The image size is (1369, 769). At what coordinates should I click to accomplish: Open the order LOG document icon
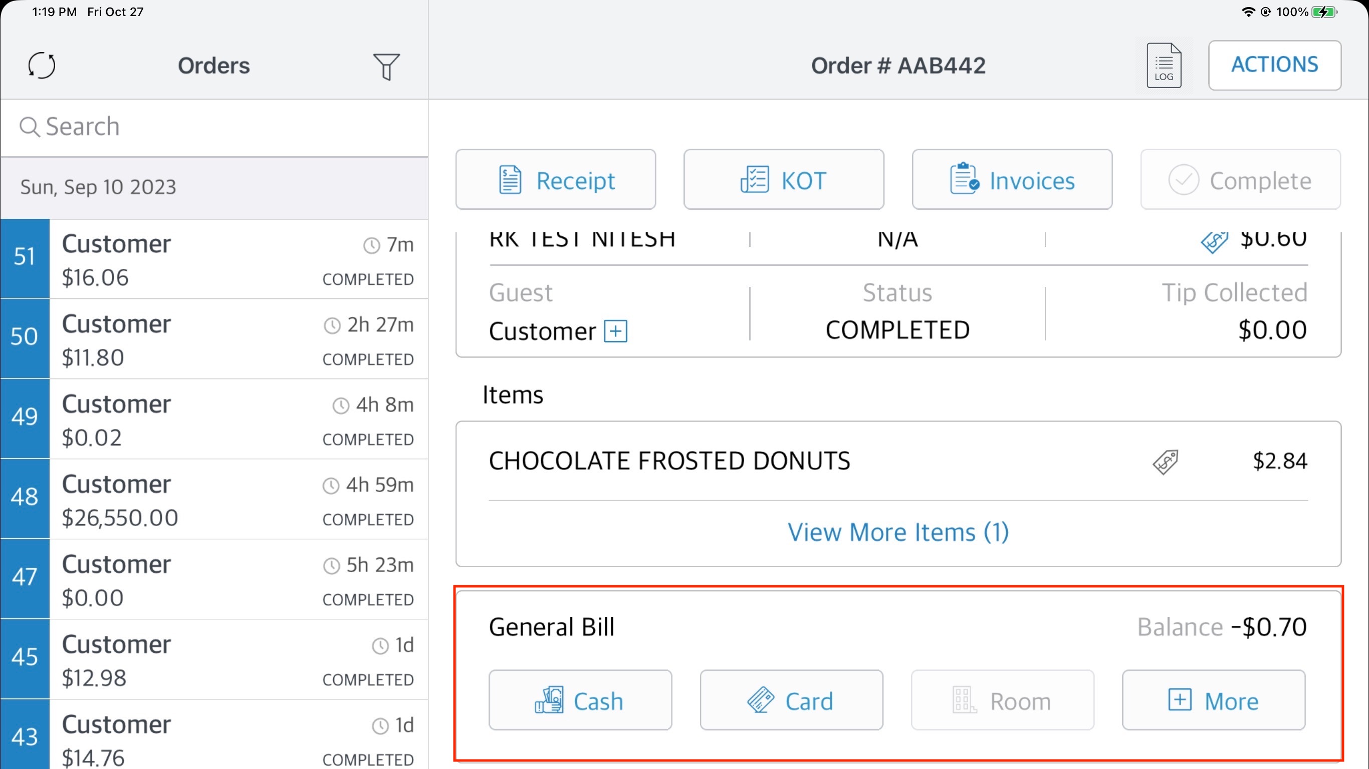[x=1164, y=66]
